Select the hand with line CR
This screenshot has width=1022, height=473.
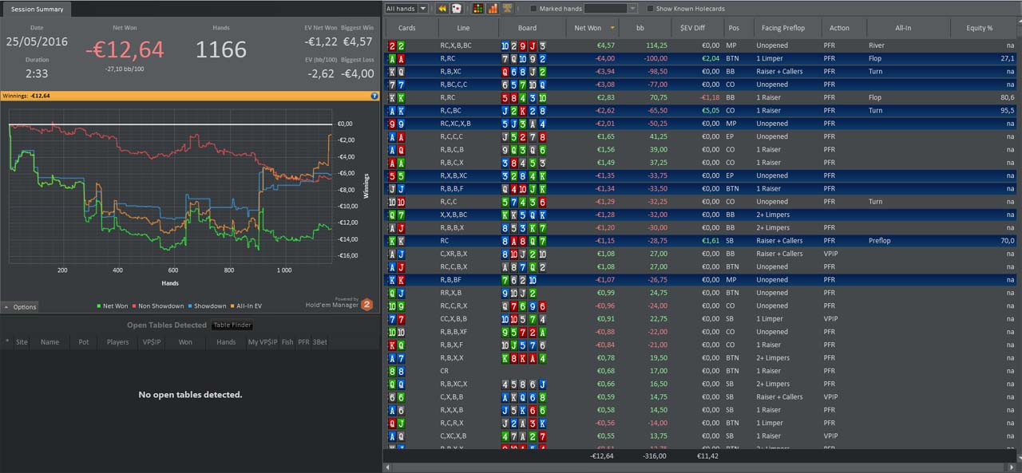pyautogui.click(x=702, y=371)
